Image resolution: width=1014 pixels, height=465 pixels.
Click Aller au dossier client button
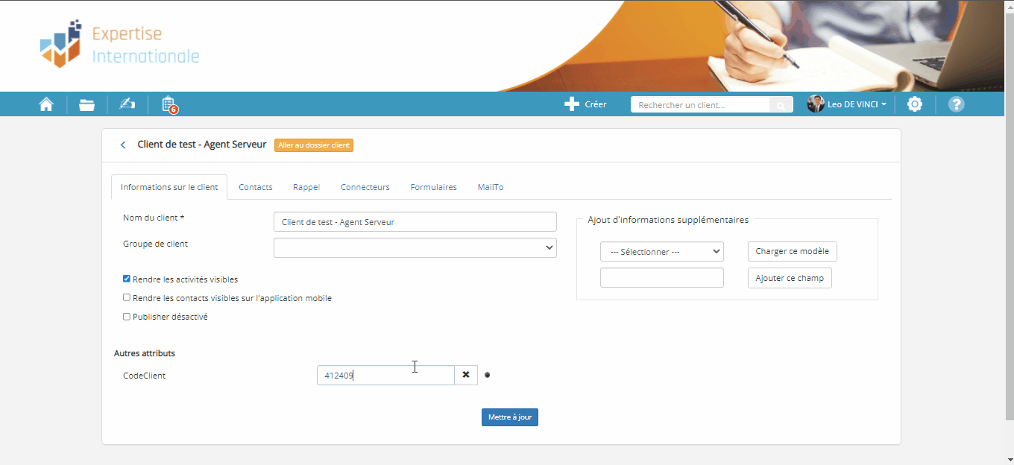coord(313,145)
